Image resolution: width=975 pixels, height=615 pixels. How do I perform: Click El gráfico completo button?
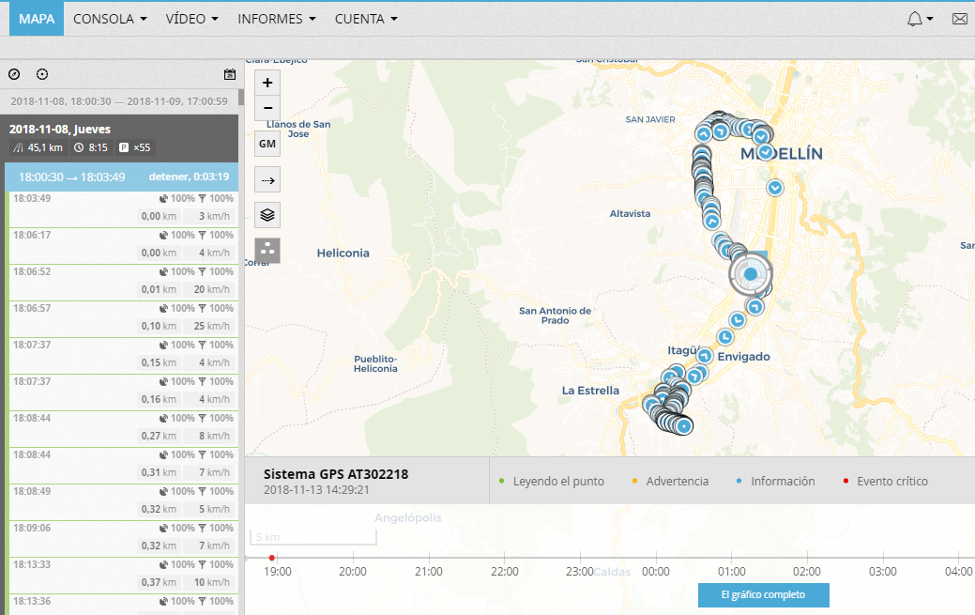coord(763,595)
